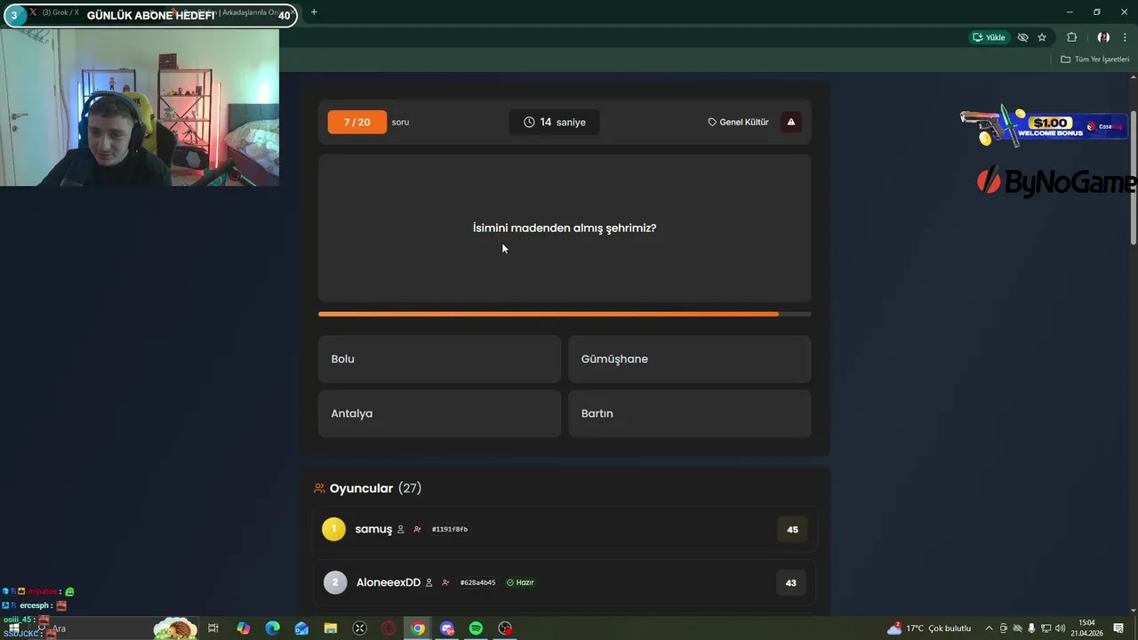
Task: Click the gold rank 1 badge
Action: 333,529
